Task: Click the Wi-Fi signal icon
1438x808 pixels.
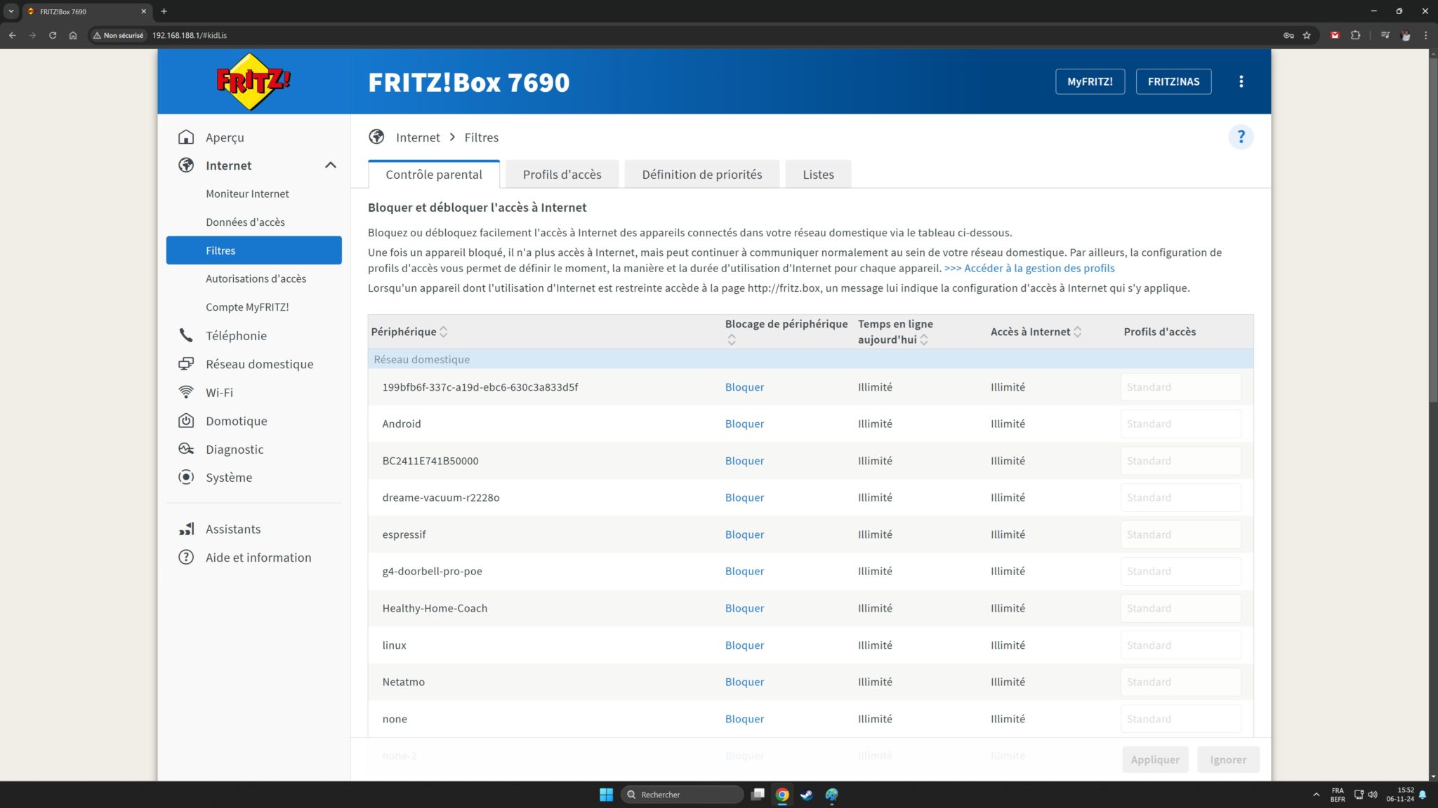Action: point(186,391)
